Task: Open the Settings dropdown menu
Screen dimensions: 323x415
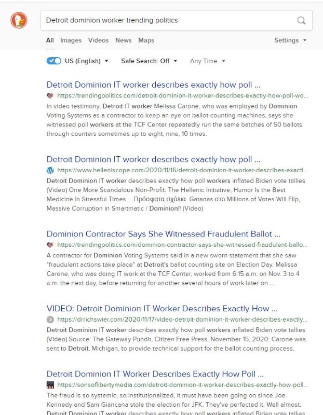Action: tap(290, 40)
